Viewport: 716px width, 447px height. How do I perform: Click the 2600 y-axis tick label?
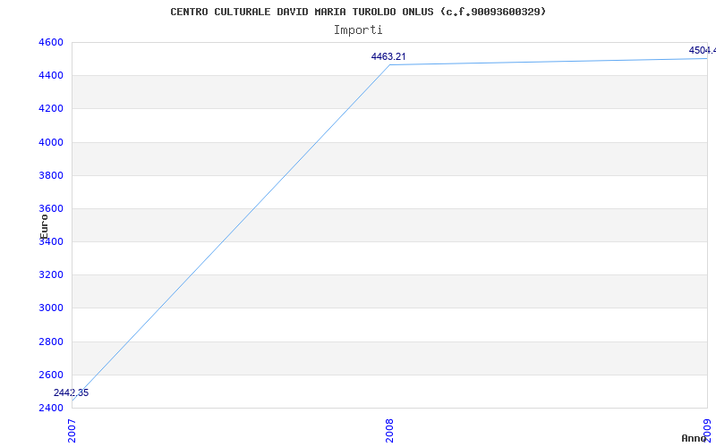click(51, 375)
